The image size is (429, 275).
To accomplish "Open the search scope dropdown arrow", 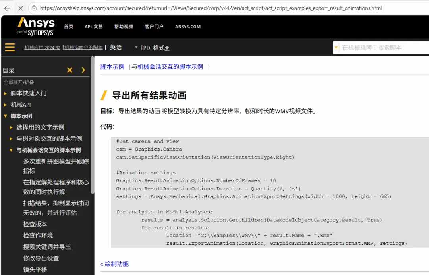I will point(336,48).
